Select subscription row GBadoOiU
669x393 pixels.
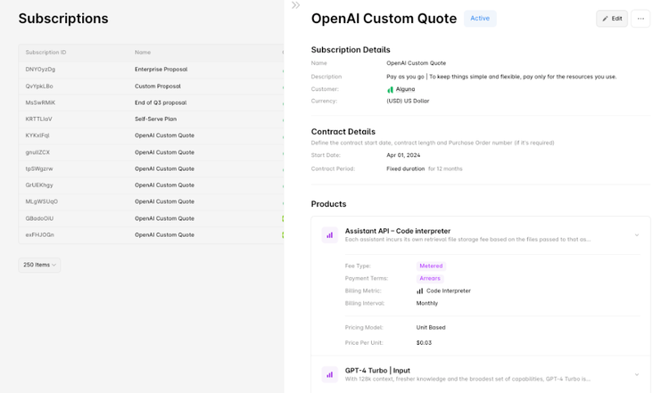[151, 218]
